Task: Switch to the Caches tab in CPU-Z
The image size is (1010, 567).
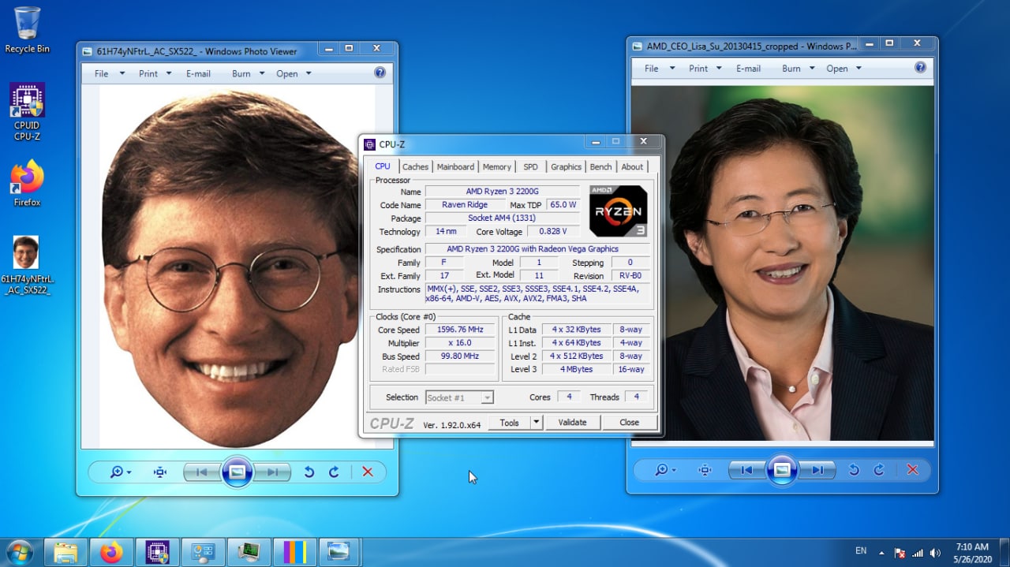Action: [415, 166]
